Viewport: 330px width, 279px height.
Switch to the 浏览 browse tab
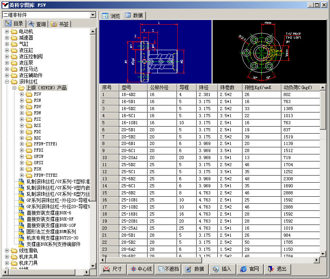click(x=111, y=16)
